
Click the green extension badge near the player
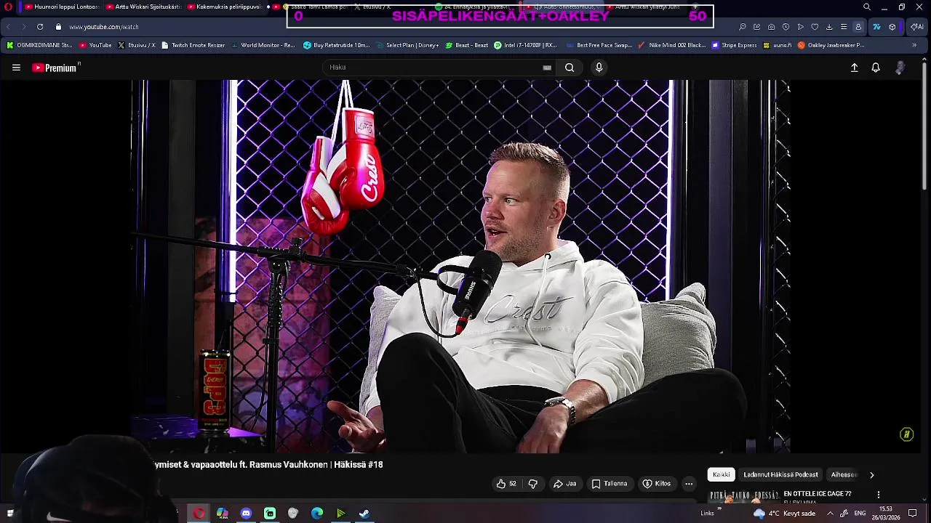[906, 434]
